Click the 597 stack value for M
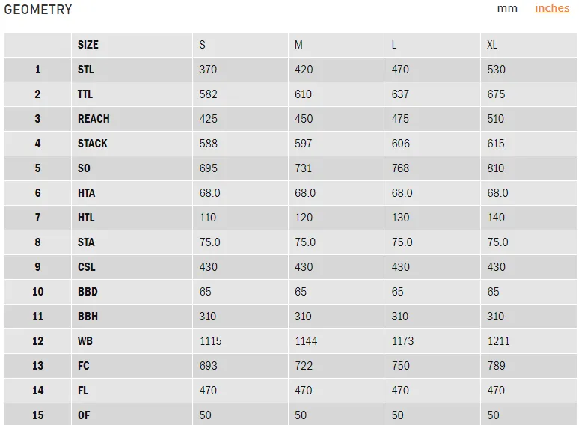Image resolution: width=579 pixels, height=425 pixels. [x=303, y=143]
